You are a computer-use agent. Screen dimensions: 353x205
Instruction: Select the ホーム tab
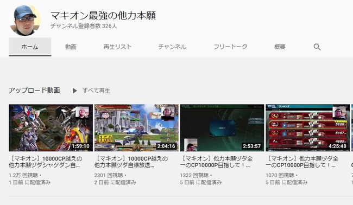[30, 47]
